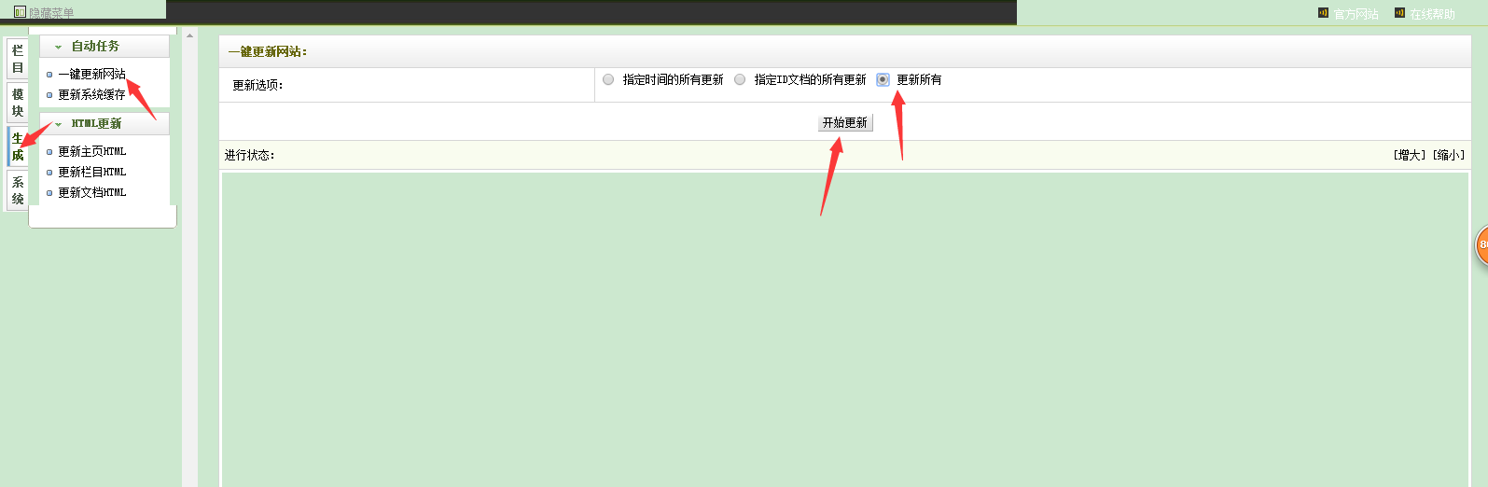Click the bullet icon beside 更新文档HTML
Image resolution: width=1488 pixels, height=487 pixels.
49,193
